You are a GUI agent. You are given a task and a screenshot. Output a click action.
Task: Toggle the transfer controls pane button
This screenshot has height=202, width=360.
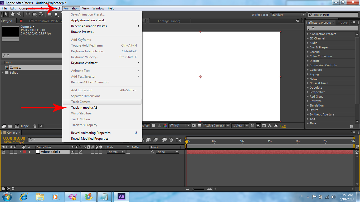tap(8, 189)
